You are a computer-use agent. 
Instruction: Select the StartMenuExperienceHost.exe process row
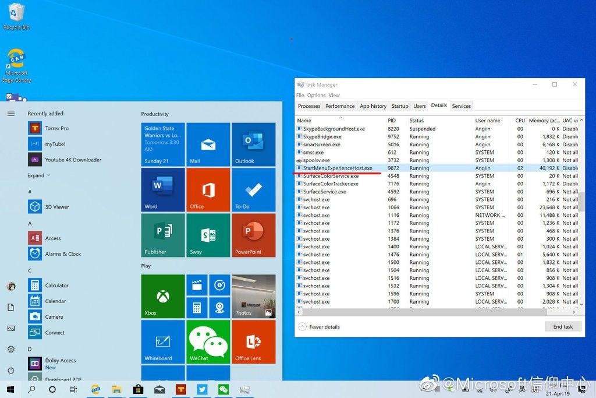(x=338, y=168)
